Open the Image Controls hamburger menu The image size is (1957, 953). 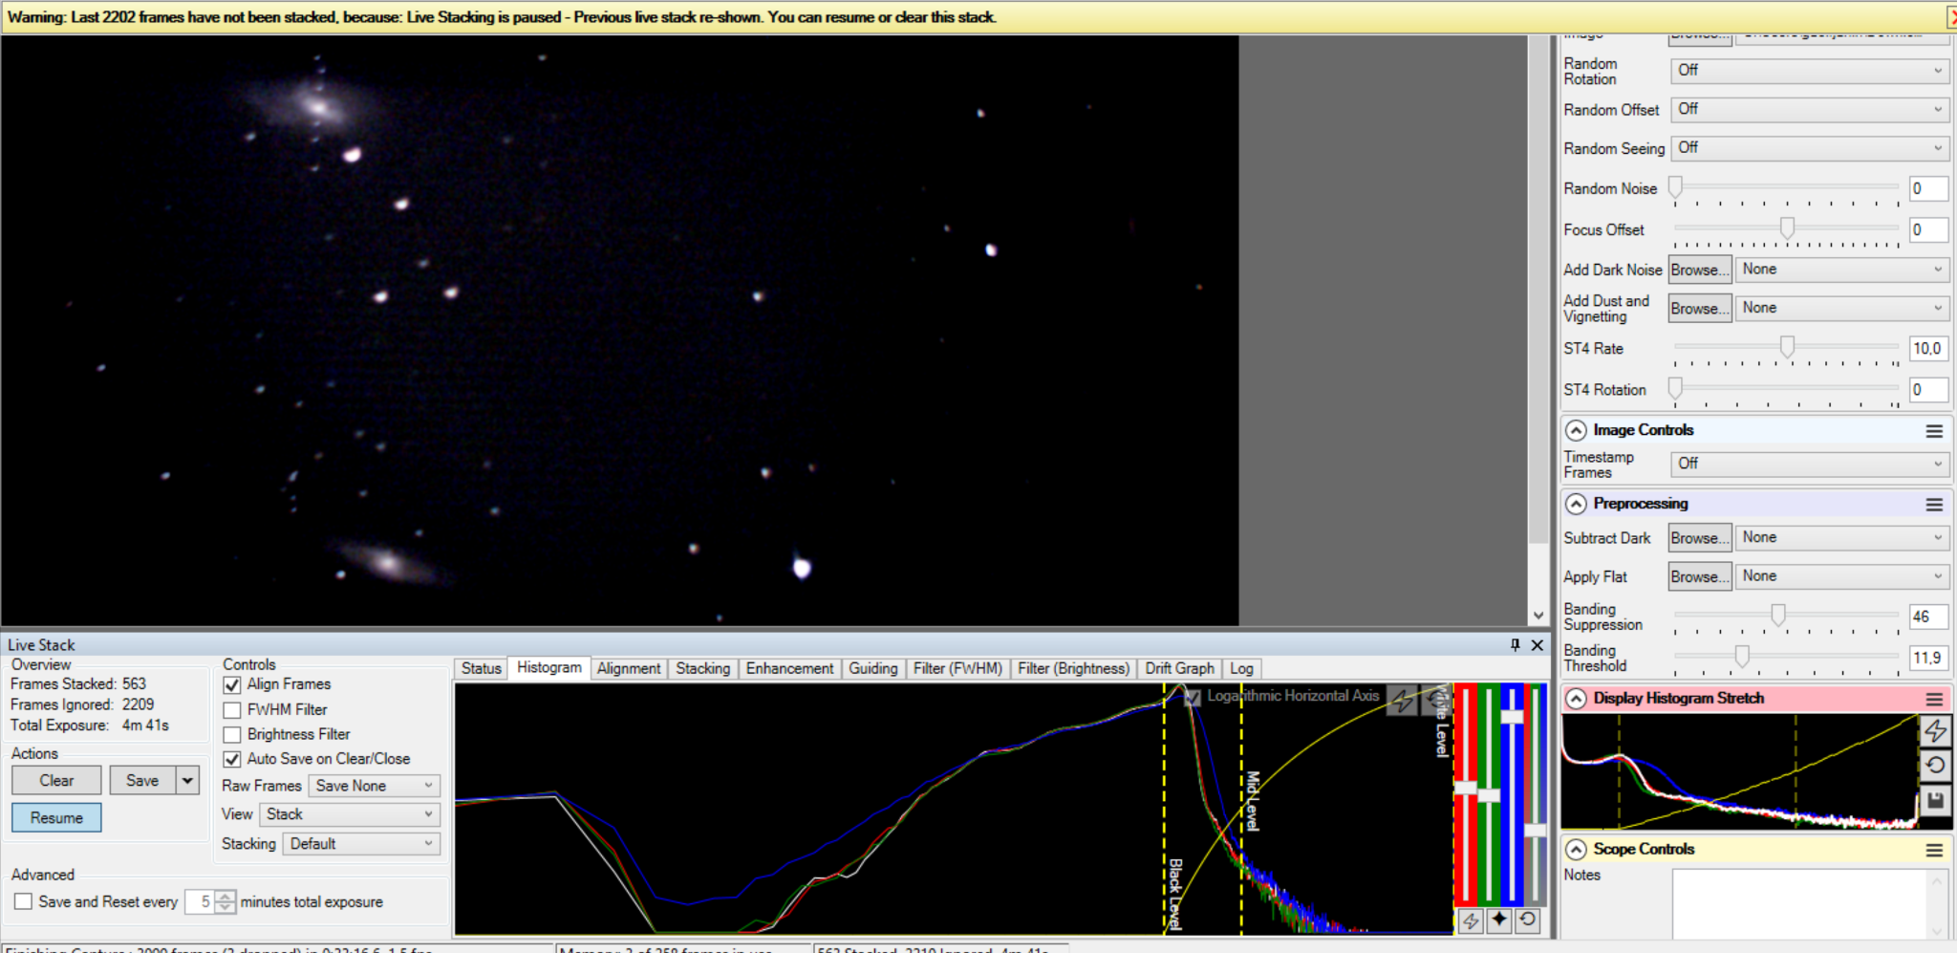(1934, 431)
